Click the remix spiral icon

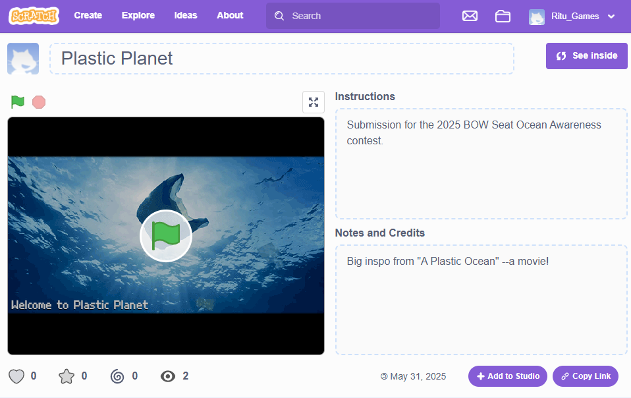pyautogui.click(x=117, y=376)
